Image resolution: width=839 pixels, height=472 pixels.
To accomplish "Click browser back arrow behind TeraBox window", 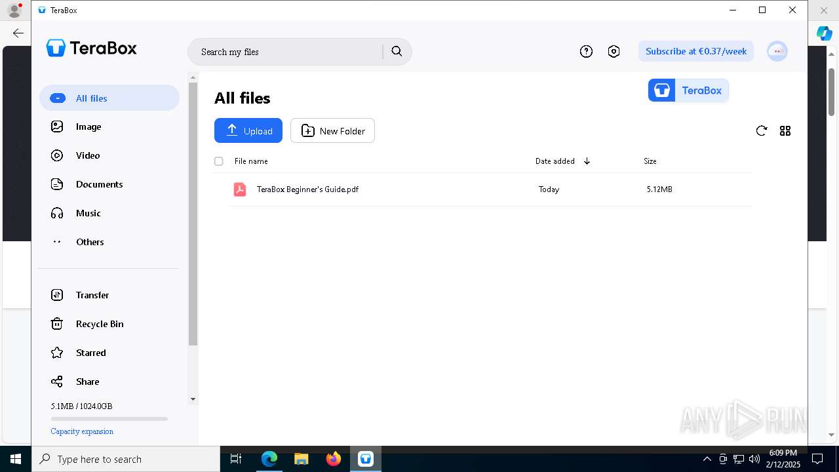I will coord(18,33).
